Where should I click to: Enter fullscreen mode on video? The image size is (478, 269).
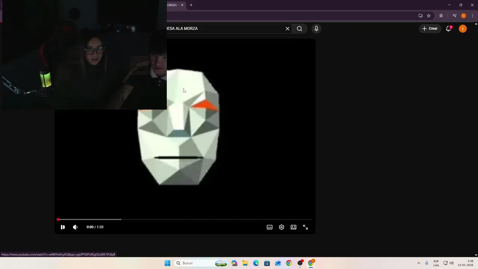(305, 227)
